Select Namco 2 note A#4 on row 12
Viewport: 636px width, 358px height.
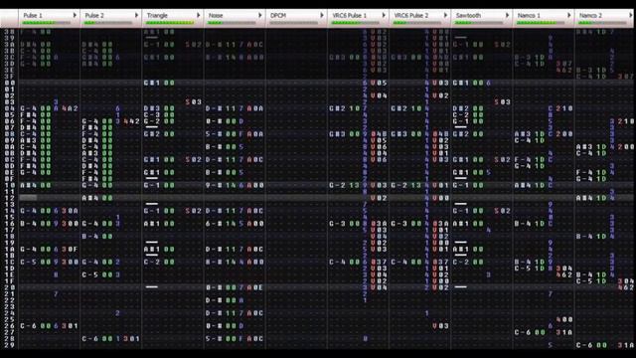(584, 198)
